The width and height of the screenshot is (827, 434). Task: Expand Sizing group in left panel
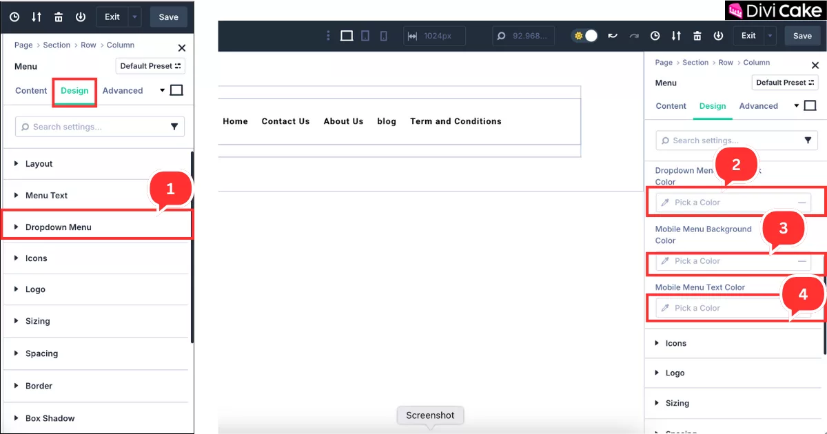click(x=96, y=321)
